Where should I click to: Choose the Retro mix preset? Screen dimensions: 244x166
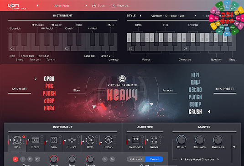click(195, 90)
